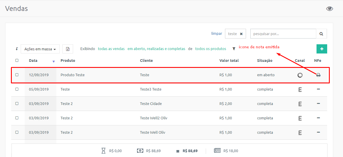The height and width of the screenshot is (157, 343).
Task: Click the Situação column header
Action: click(x=265, y=61)
